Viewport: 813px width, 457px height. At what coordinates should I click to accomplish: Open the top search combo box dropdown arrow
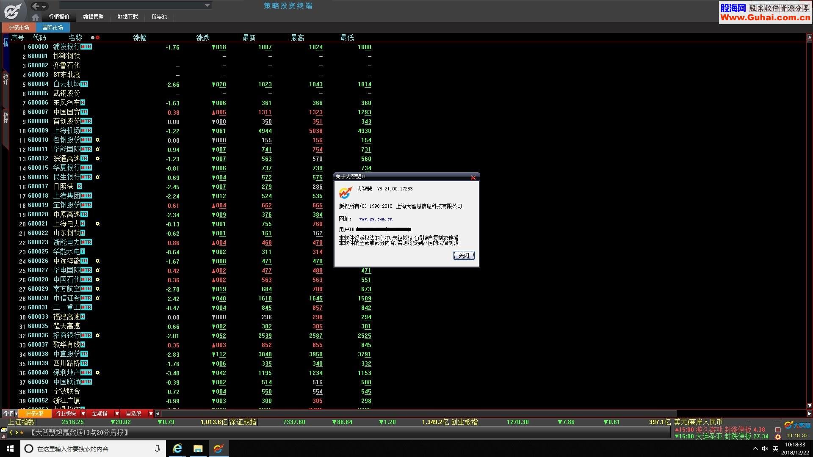point(207,6)
